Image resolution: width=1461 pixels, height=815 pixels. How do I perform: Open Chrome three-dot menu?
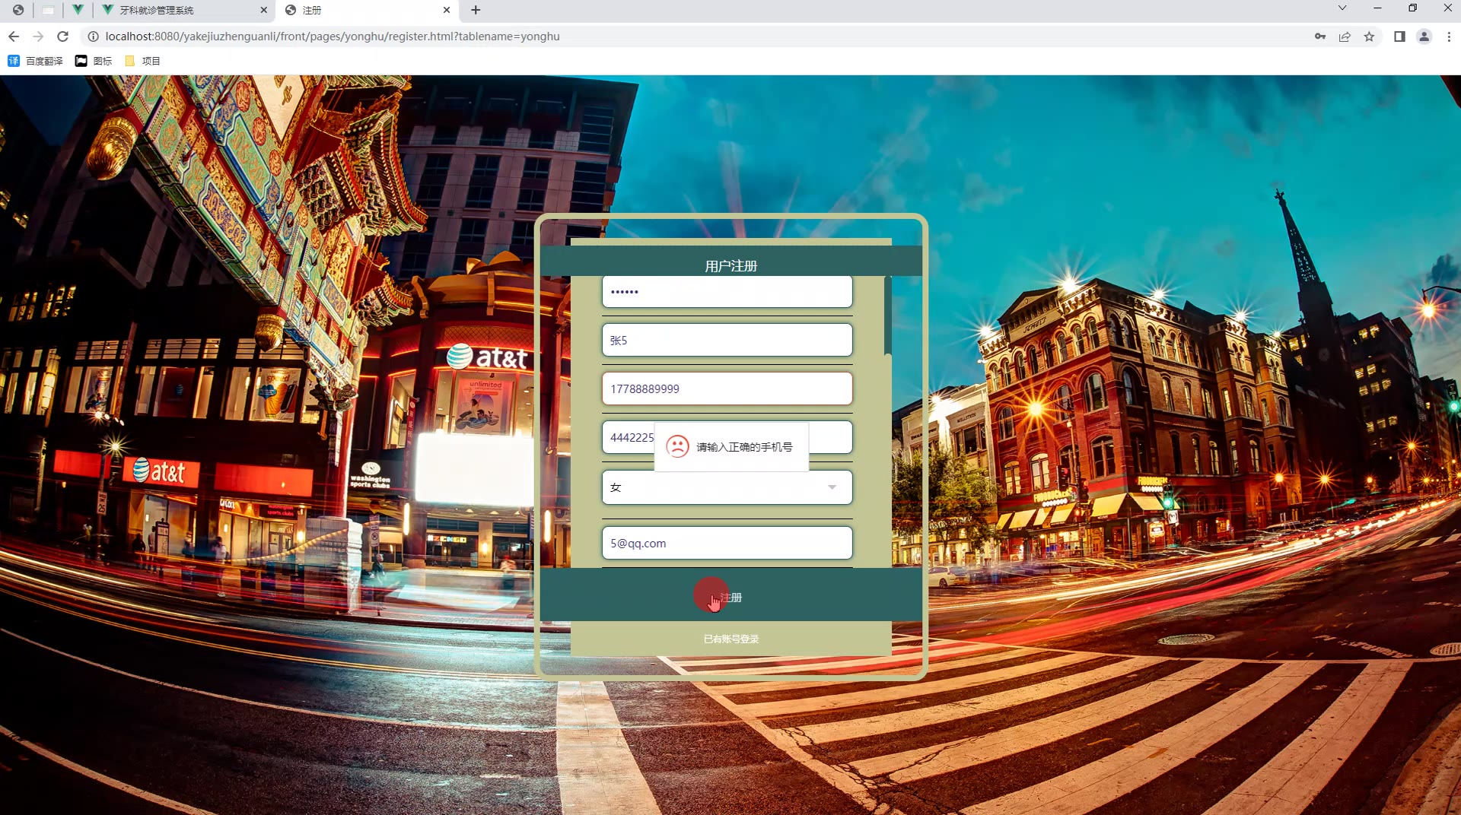click(1449, 36)
